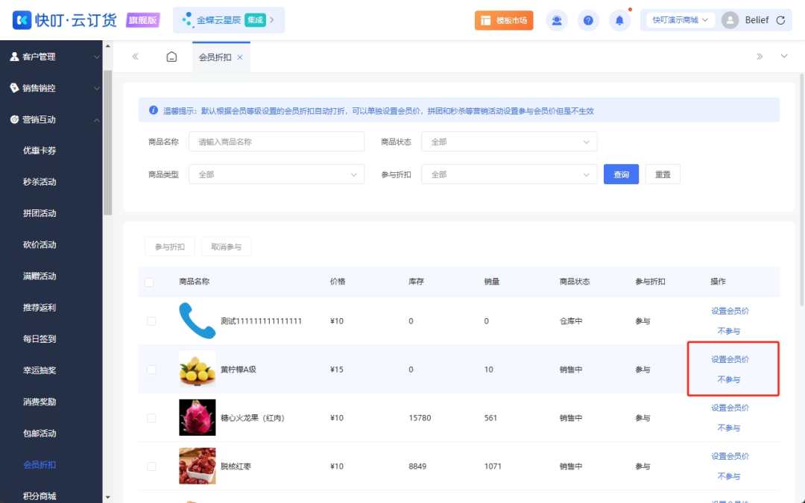Check the 黄柠檬A级 row checkbox
The width and height of the screenshot is (805, 503).
(x=152, y=369)
